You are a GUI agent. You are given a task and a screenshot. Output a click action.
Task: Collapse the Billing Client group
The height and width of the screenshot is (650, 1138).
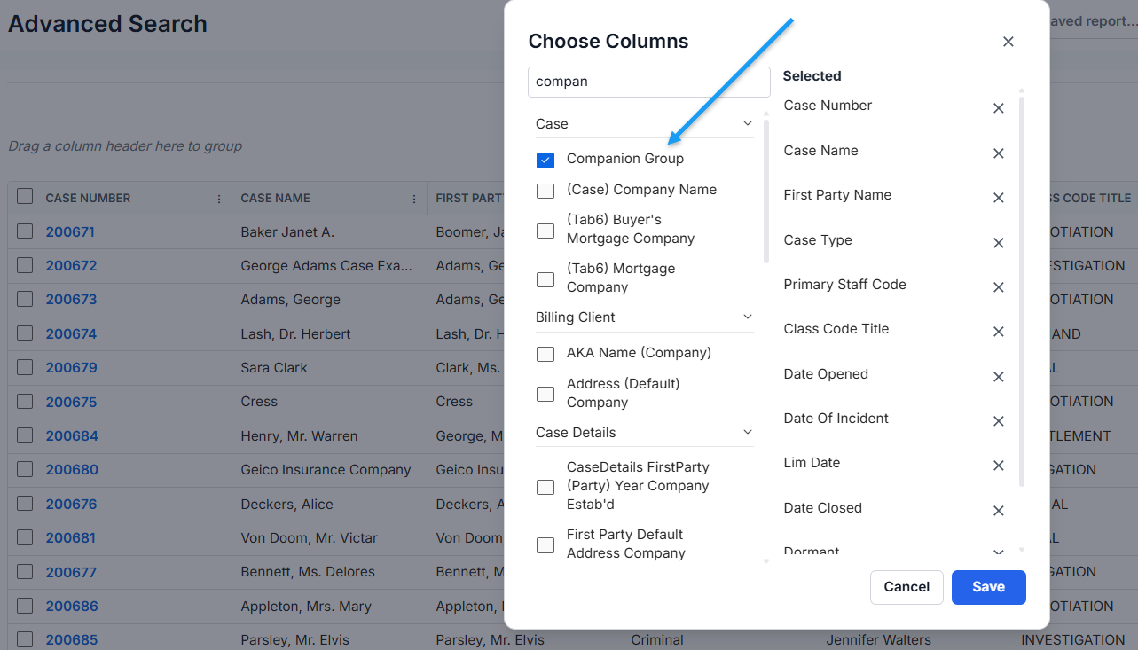click(747, 317)
